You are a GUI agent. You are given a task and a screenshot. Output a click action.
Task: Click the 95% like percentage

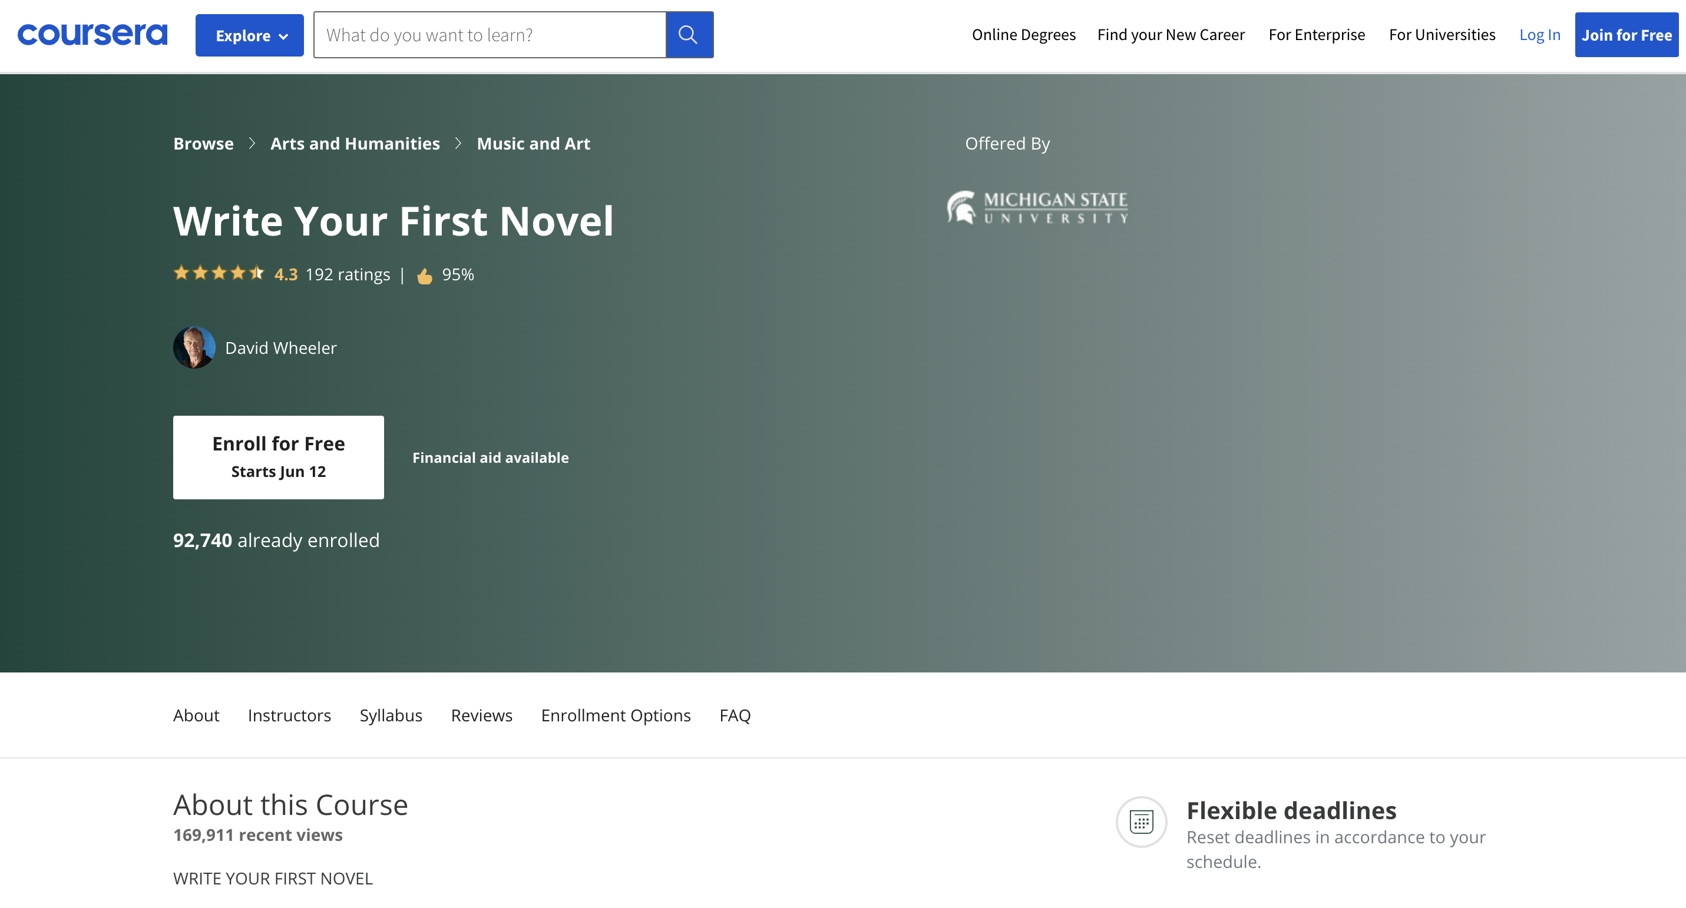coord(458,275)
